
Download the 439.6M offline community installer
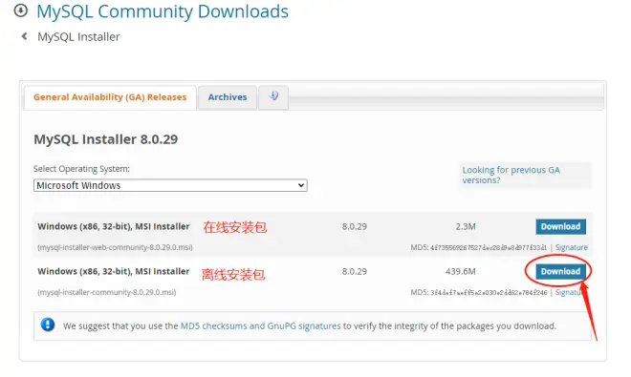click(x=560, y=272)
